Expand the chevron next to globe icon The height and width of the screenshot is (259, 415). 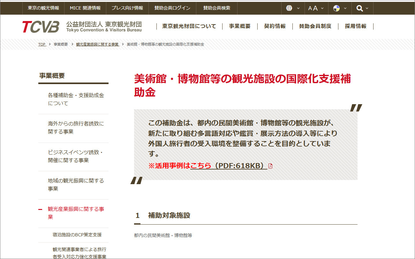[298, 8]
